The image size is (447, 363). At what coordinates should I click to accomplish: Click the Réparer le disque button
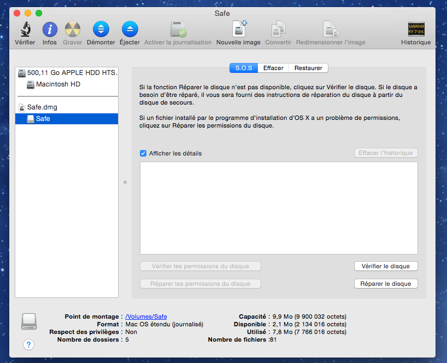386,284
